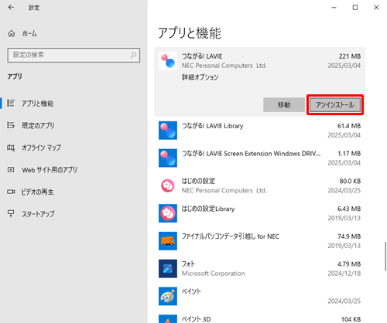Click the Web サイト用のアプリ sidebar icon

tap(11, 170)
